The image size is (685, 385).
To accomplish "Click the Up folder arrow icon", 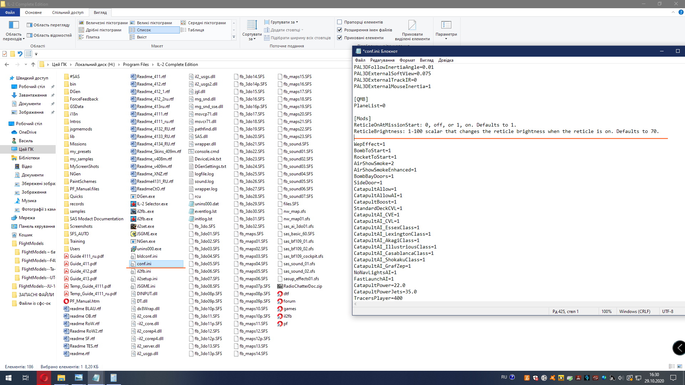I will click(x=33, y=65).
